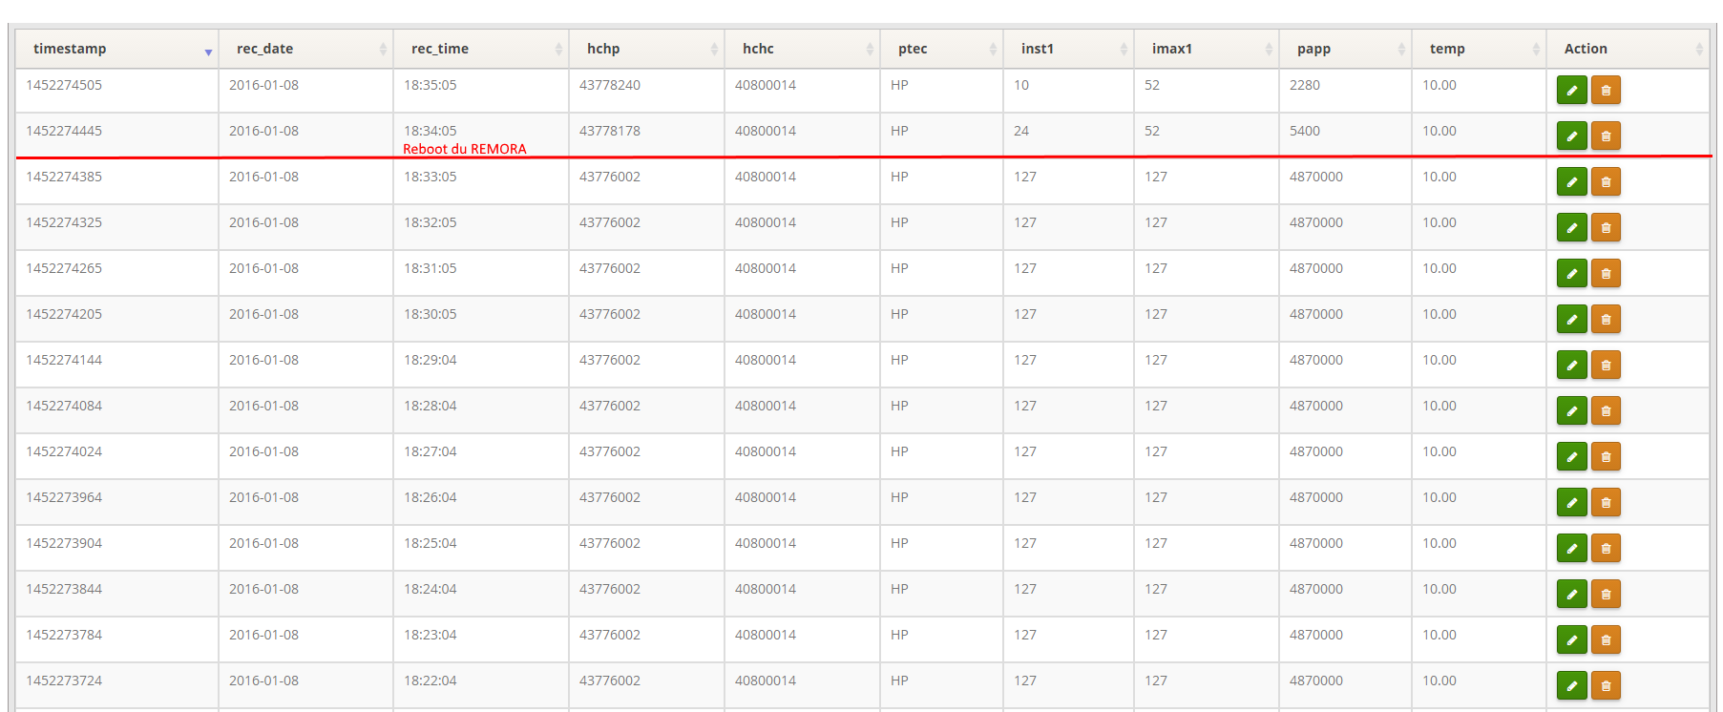
Task: Delete the row with timestamp 1452273784
Action: point(1606,639)
